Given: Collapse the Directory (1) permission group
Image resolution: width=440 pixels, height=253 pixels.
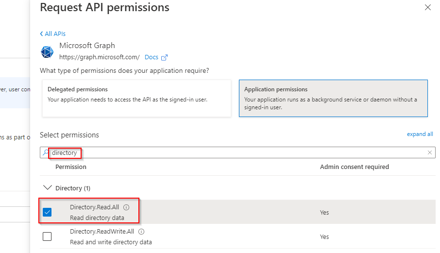Looking at the screenshot, I should tap(48, 188).
